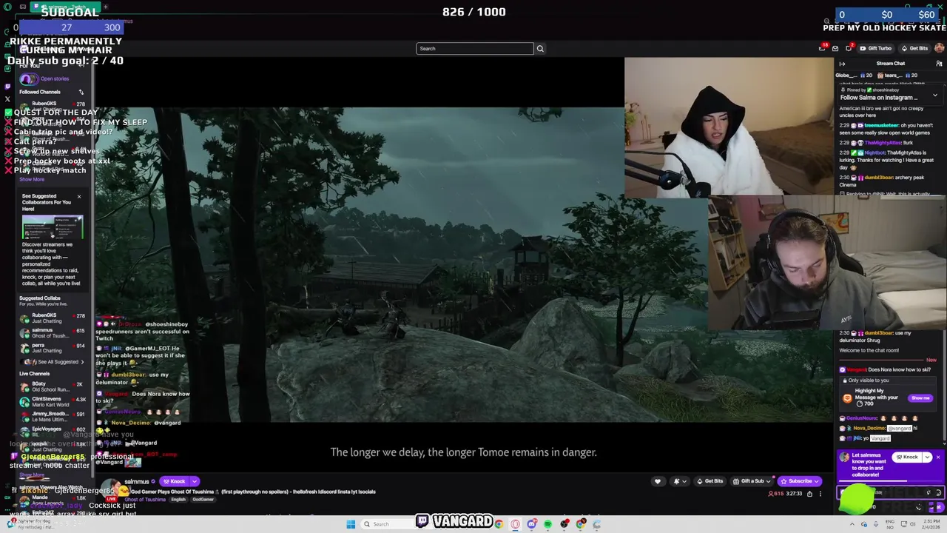Open the notification bell dropdown

point(679,481)
